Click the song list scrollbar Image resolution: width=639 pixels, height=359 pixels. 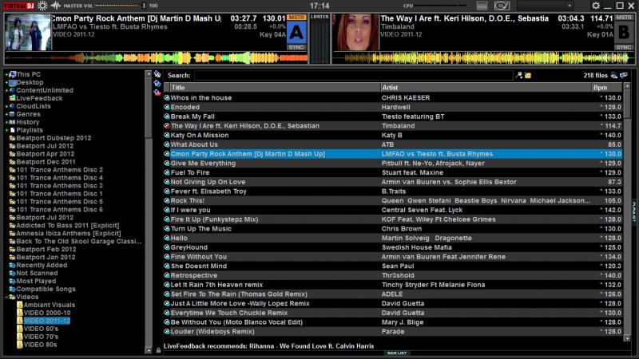tap(627, 211)
